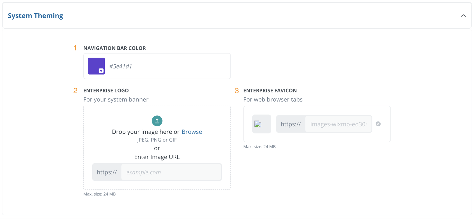Click 'Max. size: 24 MB' under the favicon box

coord(259,147)
